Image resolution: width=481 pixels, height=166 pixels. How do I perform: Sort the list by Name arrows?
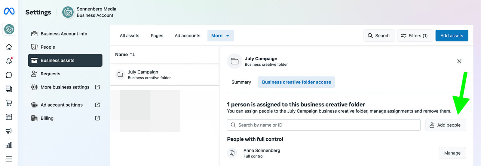click(x=132, y=54)
